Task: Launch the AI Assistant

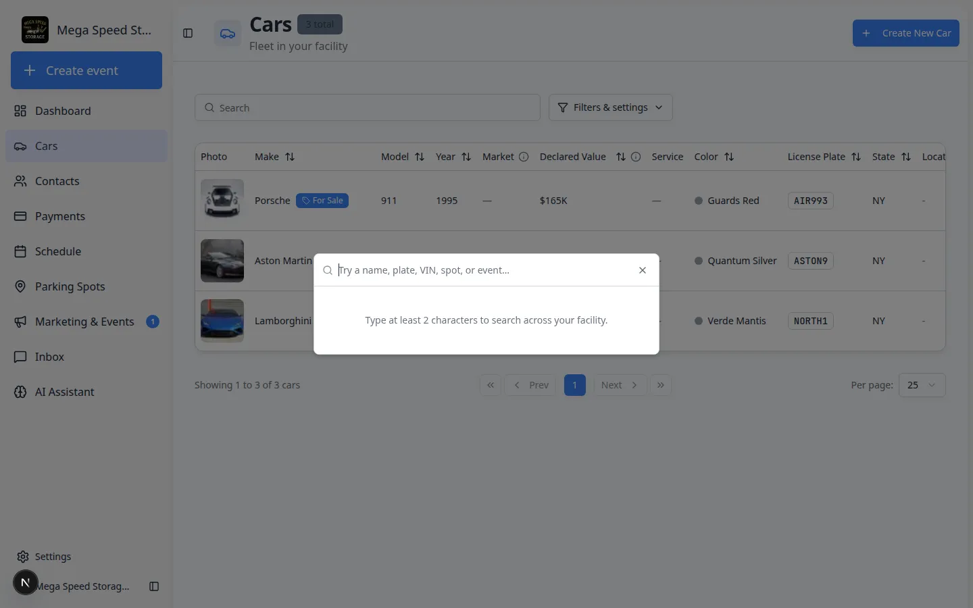Action: tap(86, 392)
